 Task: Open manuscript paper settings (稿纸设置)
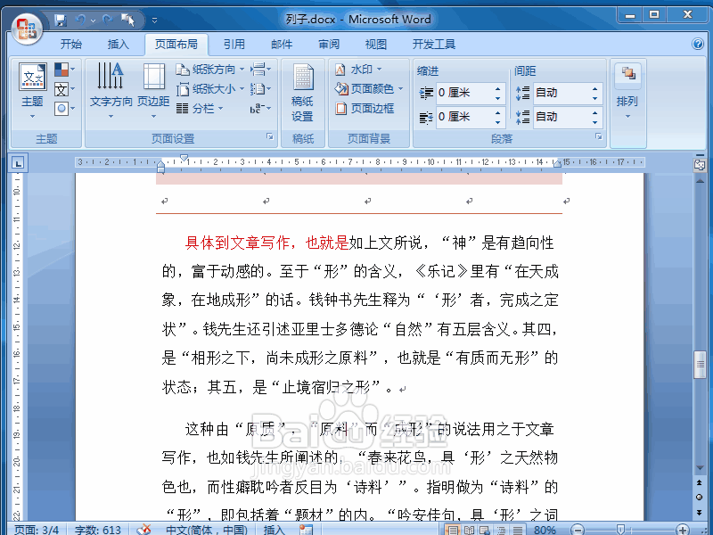(x=302, y=93)
